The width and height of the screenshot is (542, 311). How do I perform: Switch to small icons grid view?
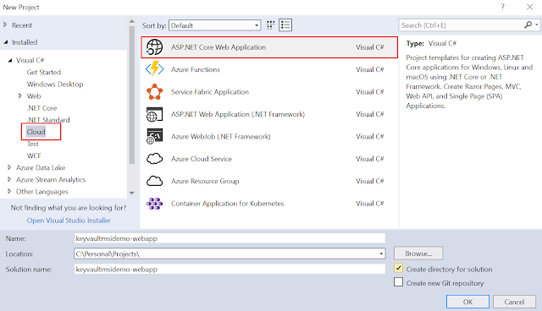point(271,25)
